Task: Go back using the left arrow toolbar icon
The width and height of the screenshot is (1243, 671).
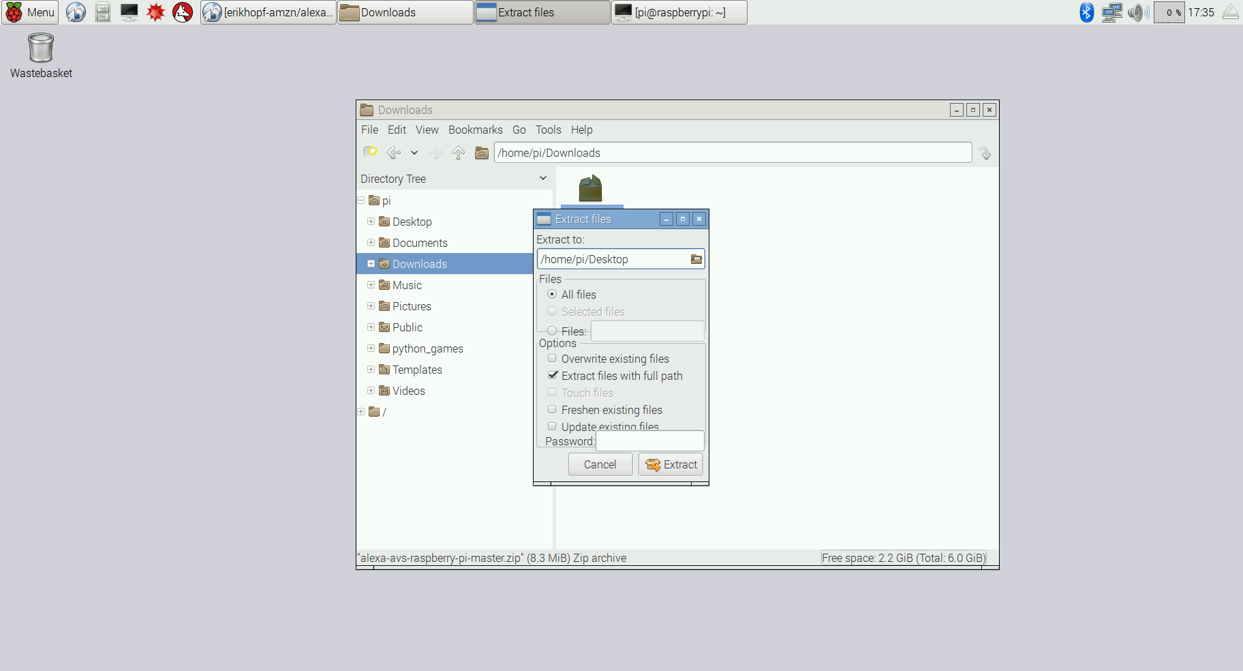Action: pos(394,153)
